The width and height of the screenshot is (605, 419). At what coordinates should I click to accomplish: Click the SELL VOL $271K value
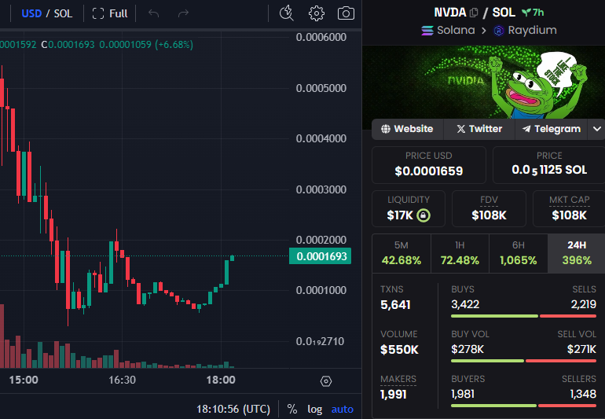(x=581, y=350)
